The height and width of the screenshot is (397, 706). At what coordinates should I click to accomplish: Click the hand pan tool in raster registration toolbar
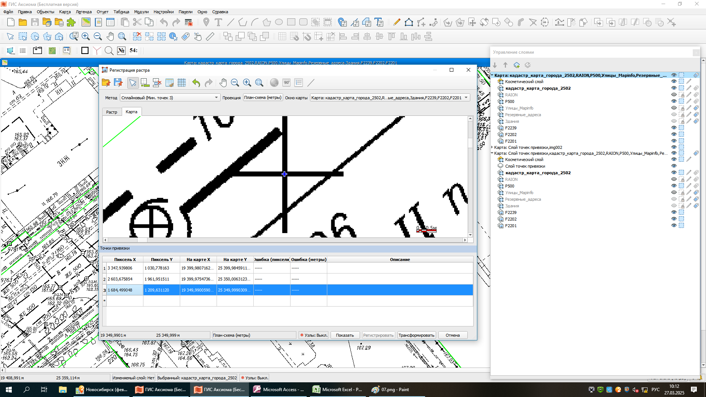(x=223, y=83)
